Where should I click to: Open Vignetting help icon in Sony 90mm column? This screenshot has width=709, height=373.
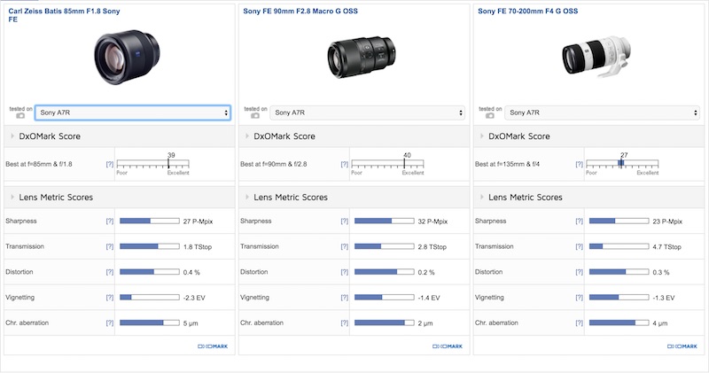click(x=344, y=298)
